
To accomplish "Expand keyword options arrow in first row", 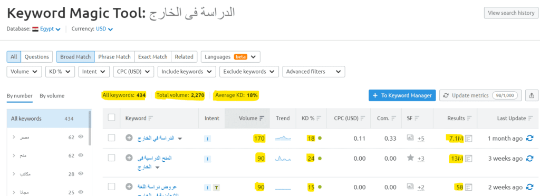I will tap(179, 139).
